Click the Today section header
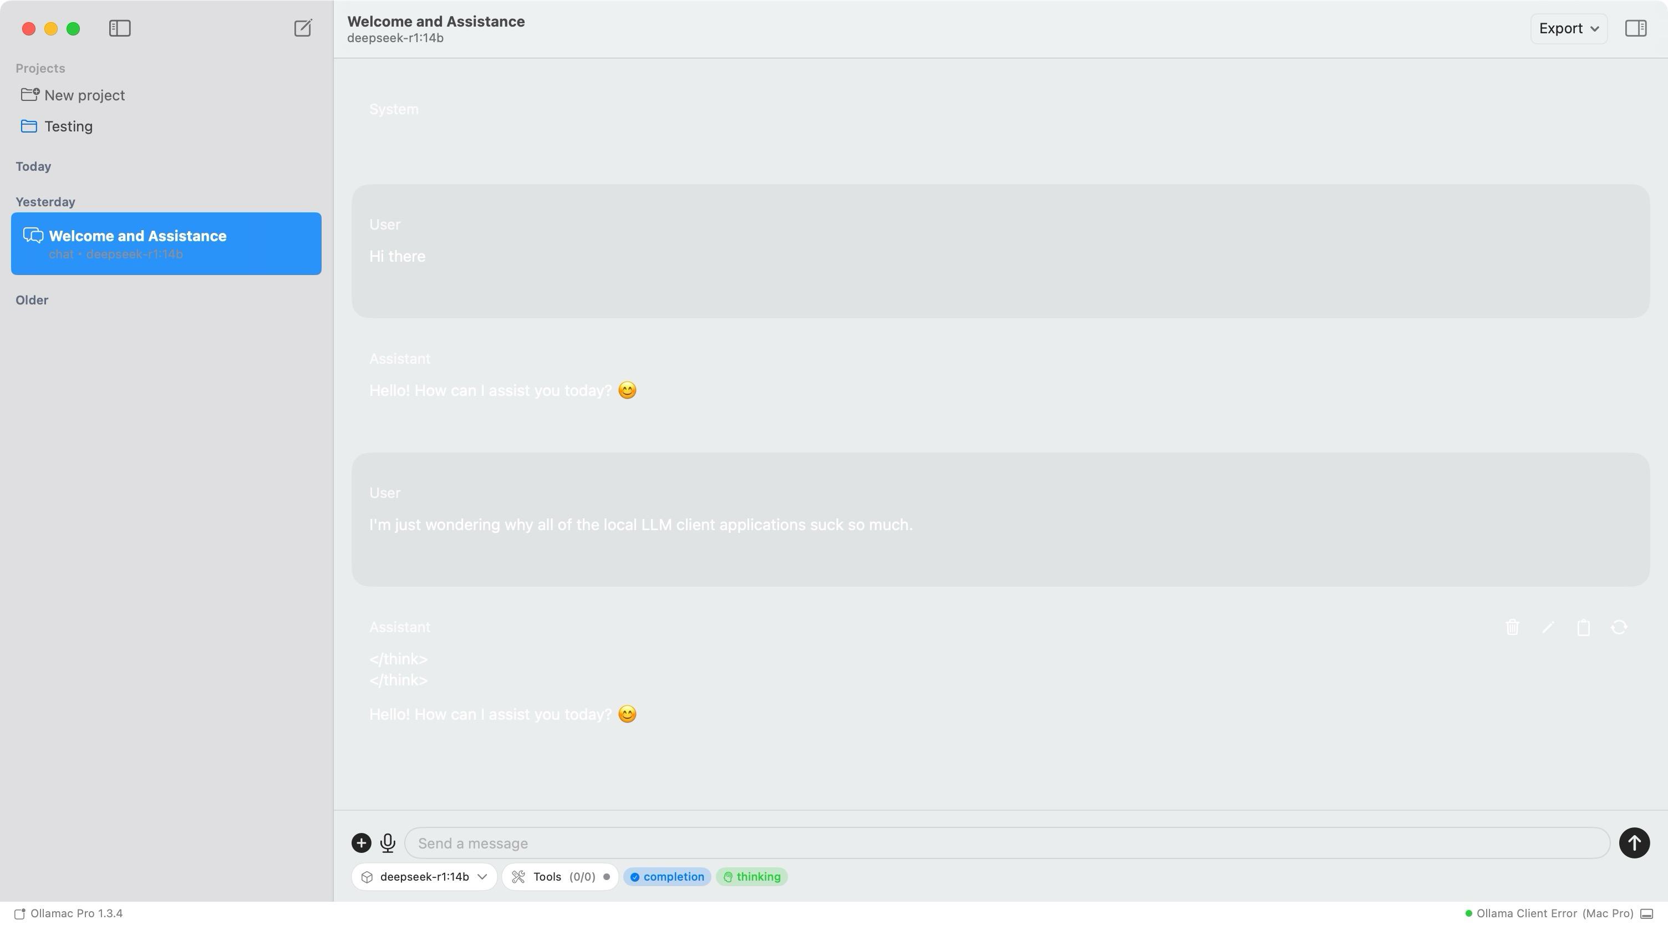The width and height of the screenshot is (1668, 925). point(33,166)
